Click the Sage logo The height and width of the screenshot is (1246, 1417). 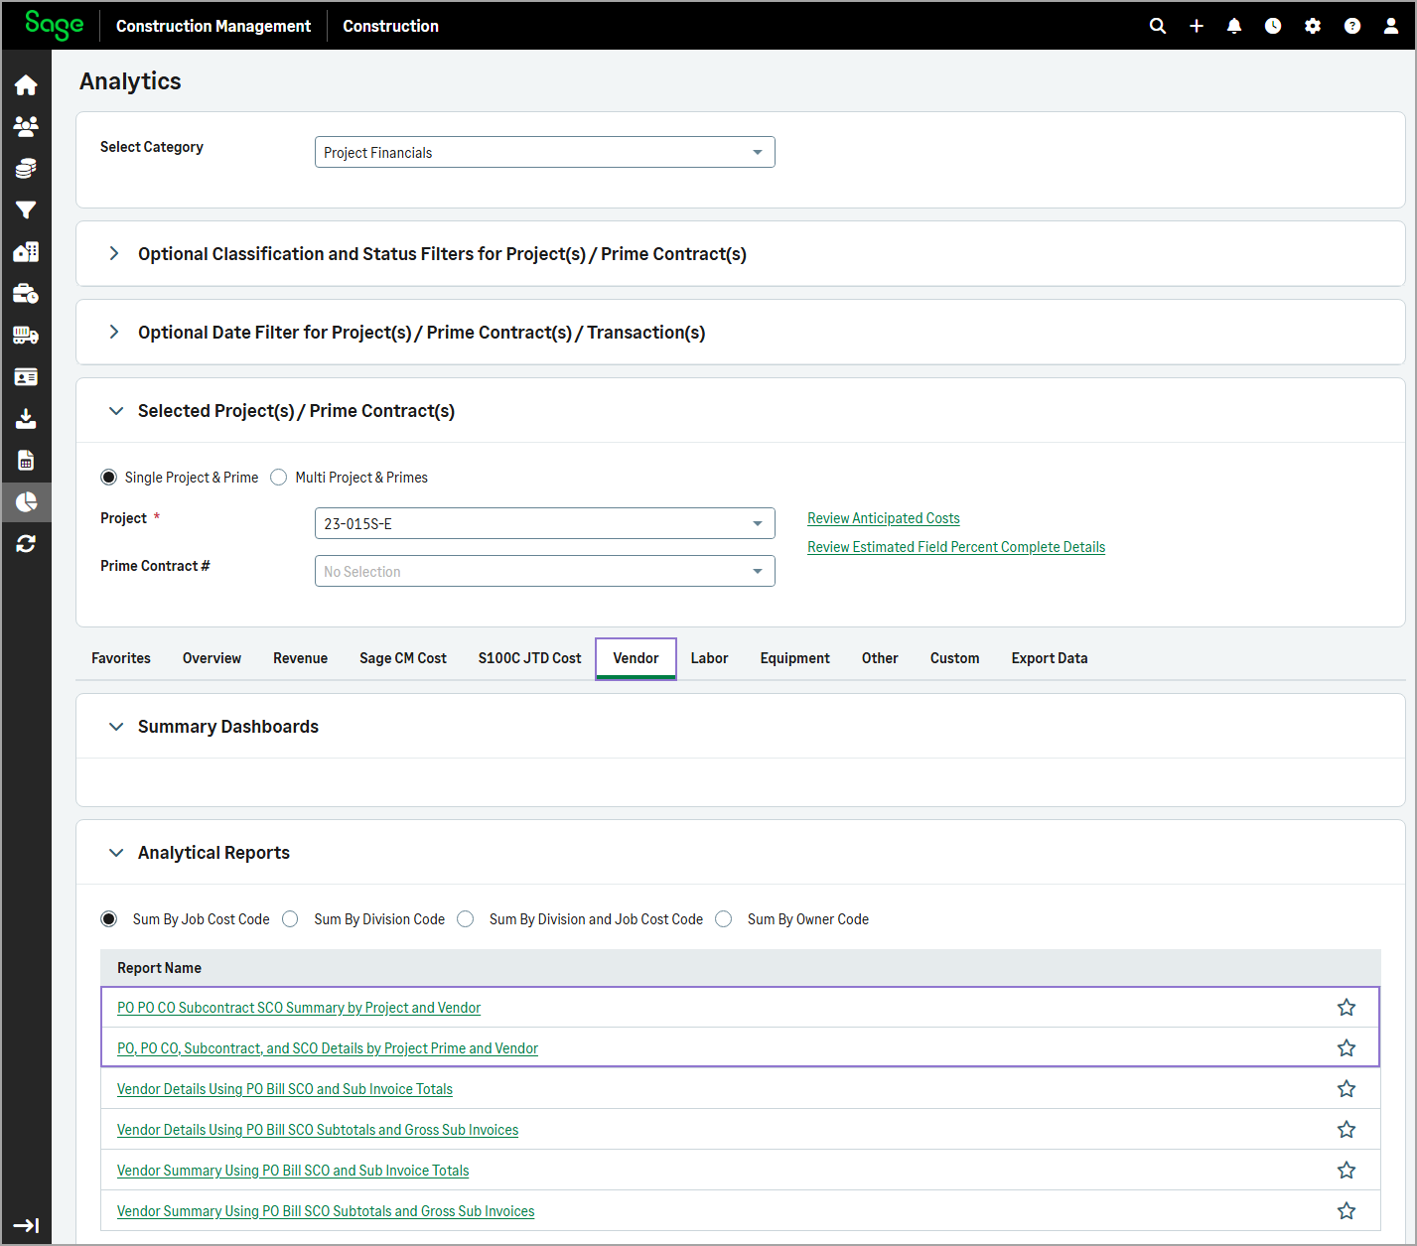(55, 25)
